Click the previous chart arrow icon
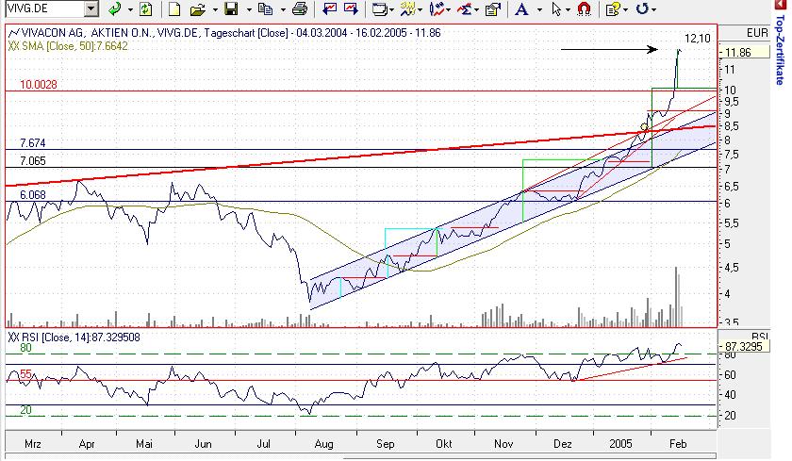This screenshot has height=461, width=792. click(329, 8)
